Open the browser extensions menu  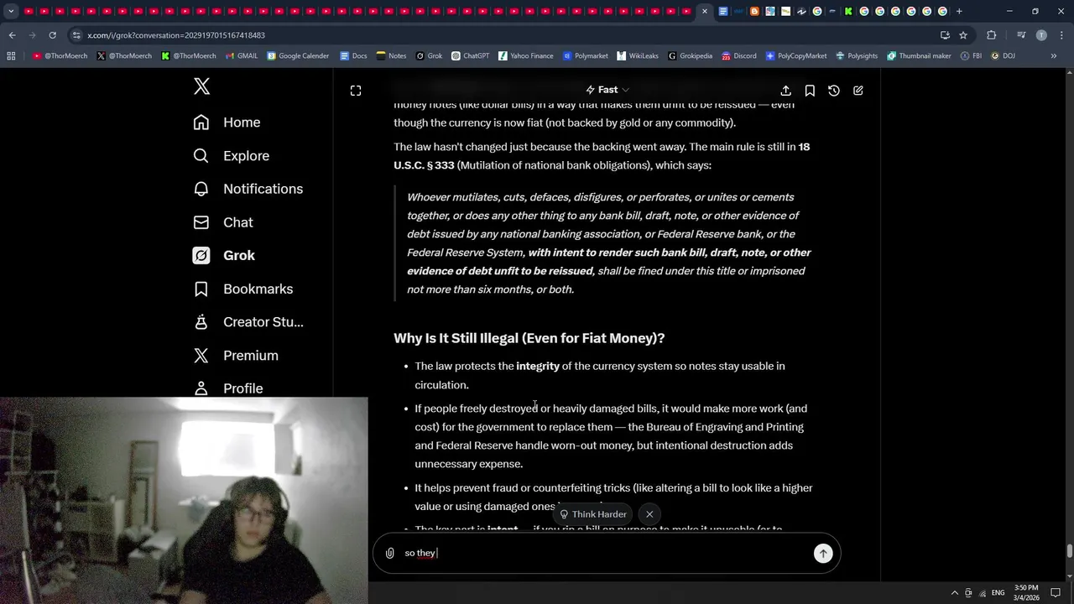click(992, 35)
